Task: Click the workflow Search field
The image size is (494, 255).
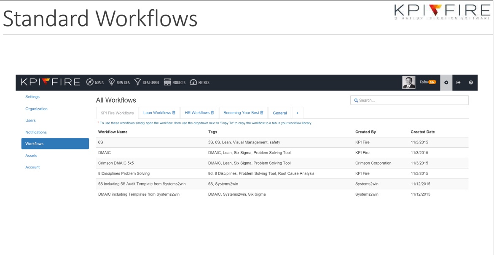Action: 411,100
